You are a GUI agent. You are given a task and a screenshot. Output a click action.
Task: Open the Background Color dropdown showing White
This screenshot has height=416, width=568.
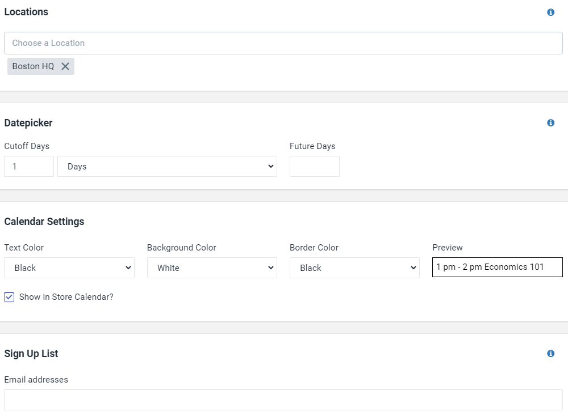[x=212, y=268]
